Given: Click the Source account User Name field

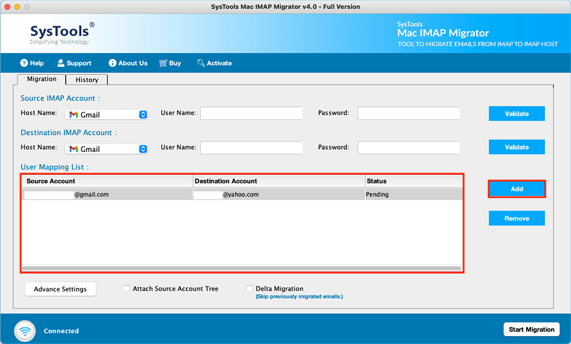Looking at the screenshot, I should coord(251,113).
